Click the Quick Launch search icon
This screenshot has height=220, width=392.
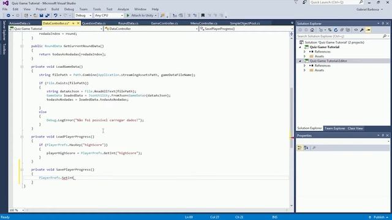(361, 2)
